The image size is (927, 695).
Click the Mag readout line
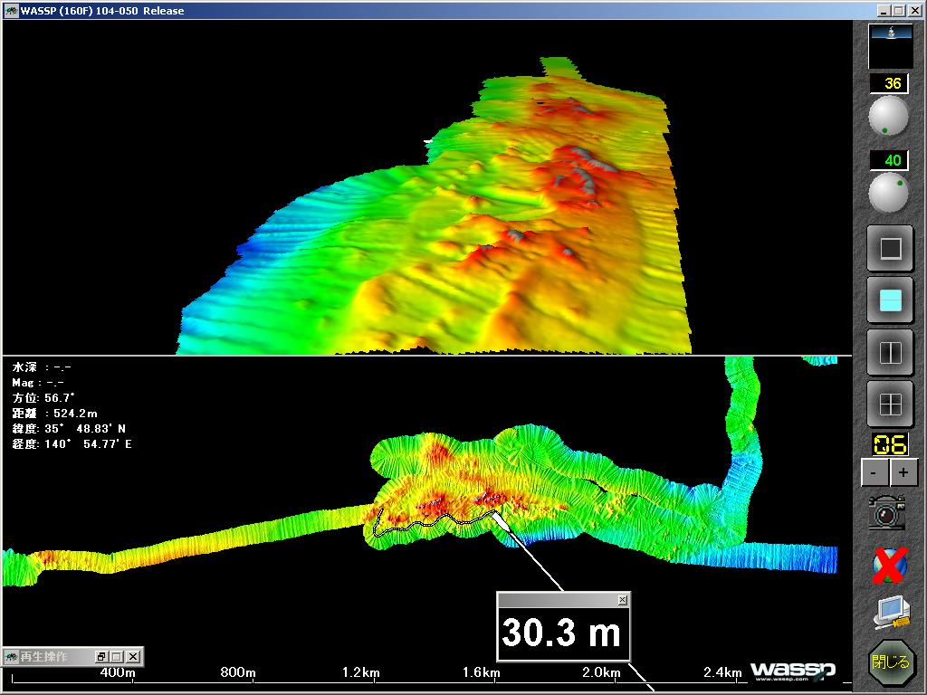(37, 383)
